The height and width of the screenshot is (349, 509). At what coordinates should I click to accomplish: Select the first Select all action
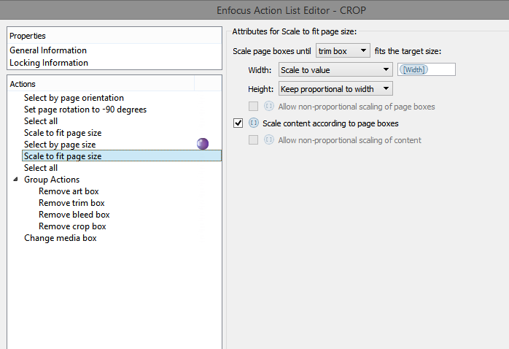pos(41,121)
